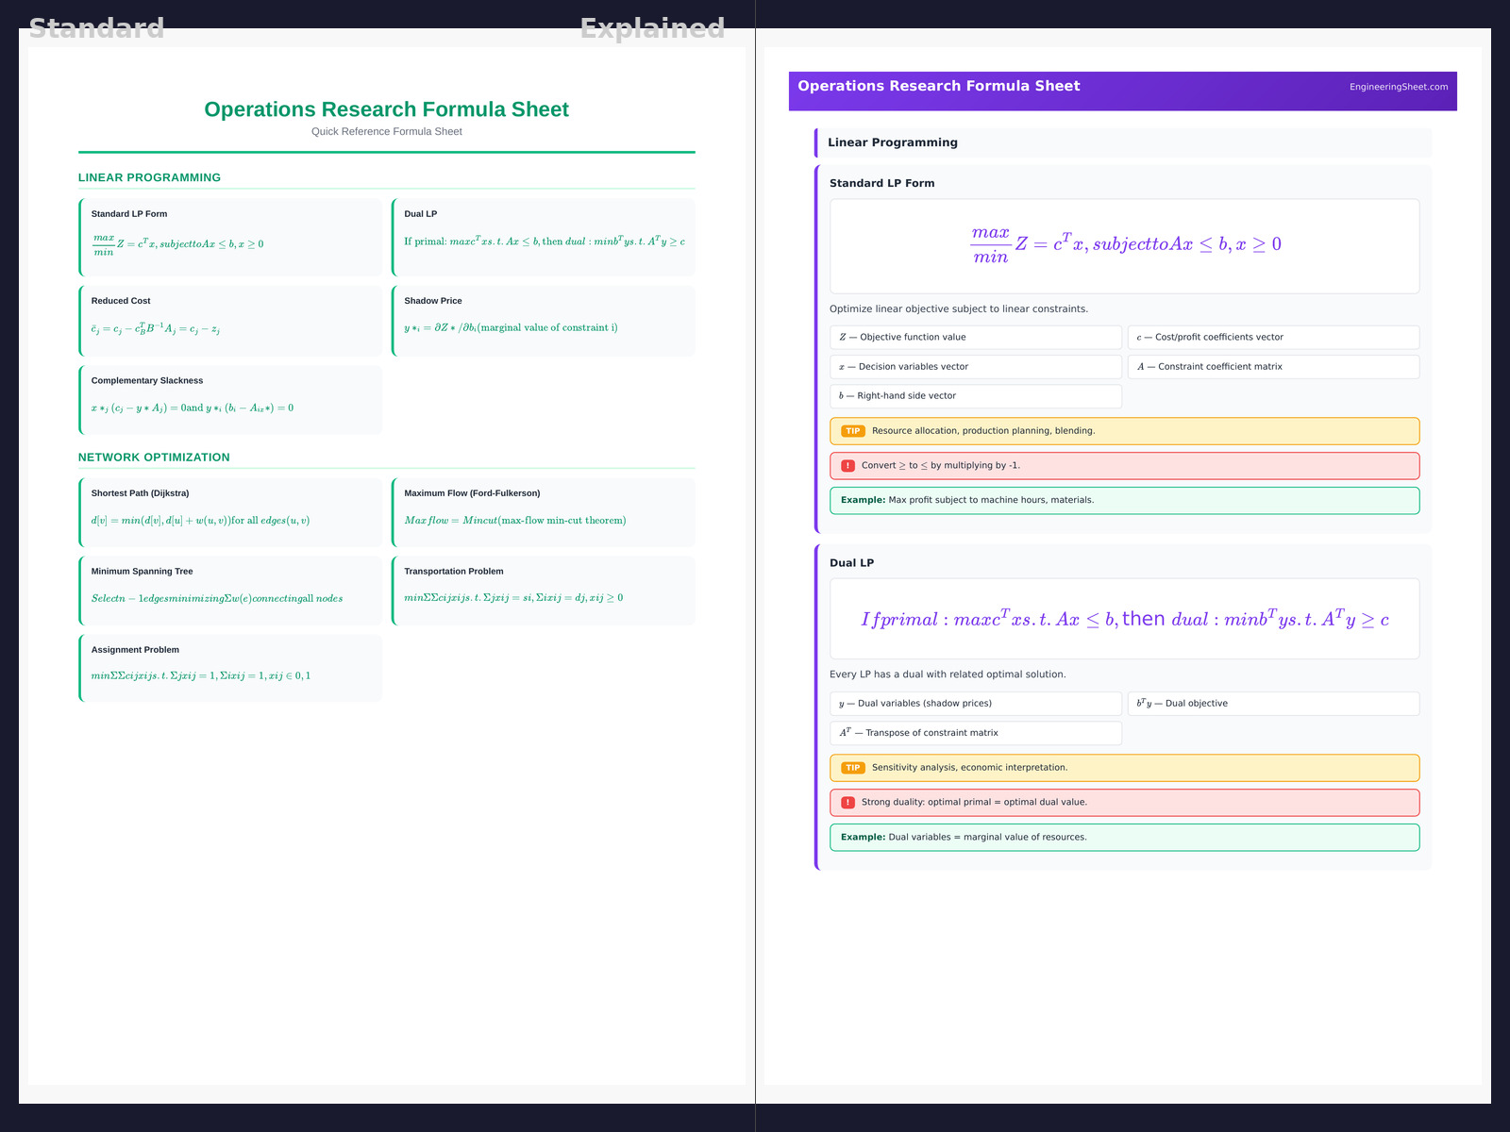
Task: Click the purple 'Linear Programming' section header
Action: click(1123, 142)
